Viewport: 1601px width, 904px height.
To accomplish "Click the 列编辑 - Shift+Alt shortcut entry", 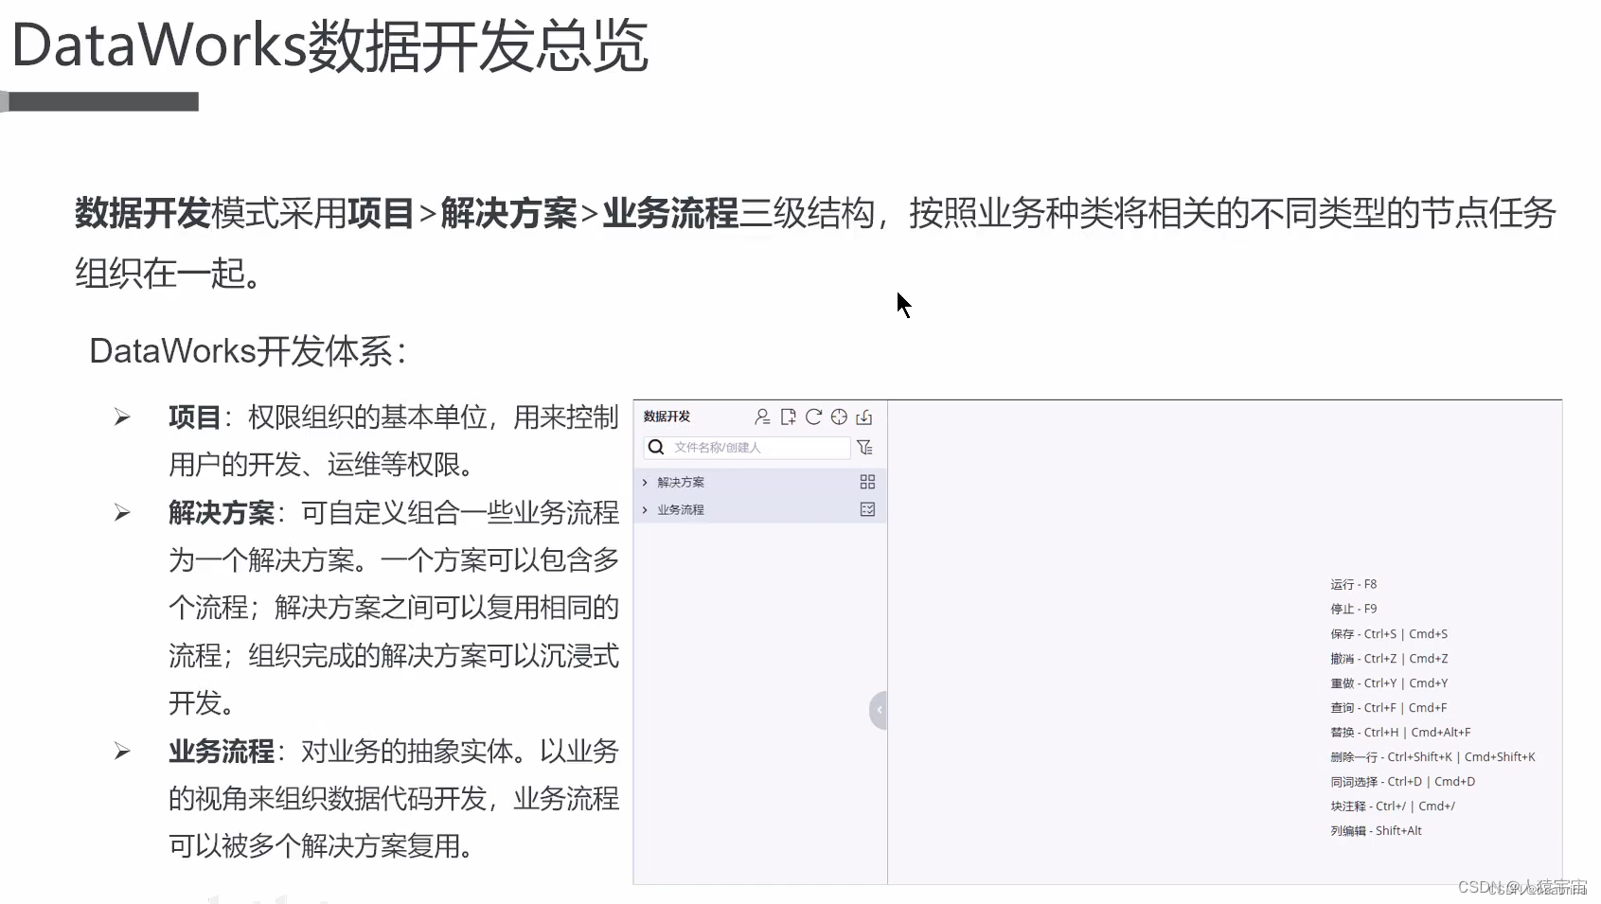I will [1376, 830].
